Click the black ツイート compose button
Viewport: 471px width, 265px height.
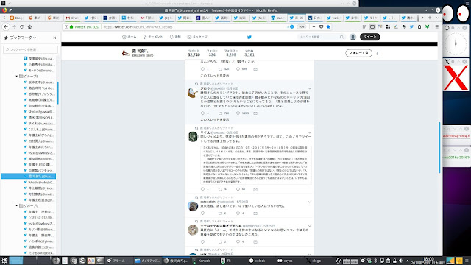[x=369, y=37]
